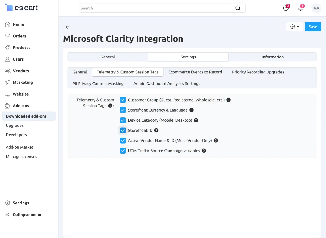This screenshot has height=238, width=326.
Task: Open the General settings sub-tab
Action: (80, 72)
